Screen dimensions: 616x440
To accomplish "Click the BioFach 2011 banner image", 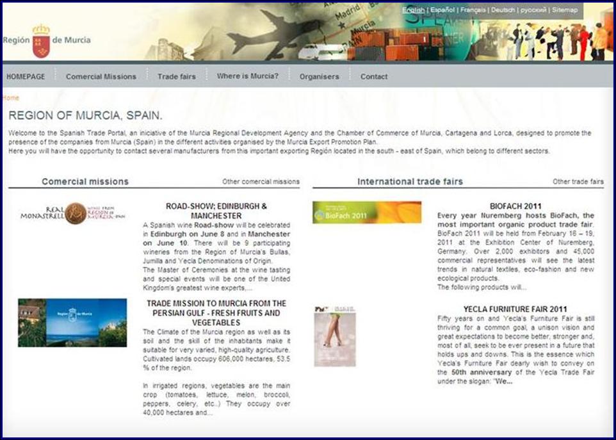I will pyautogui.click(x=367, y=213).
